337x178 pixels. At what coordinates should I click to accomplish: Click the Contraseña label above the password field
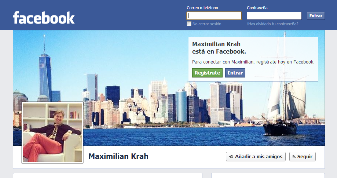point(257,8)
